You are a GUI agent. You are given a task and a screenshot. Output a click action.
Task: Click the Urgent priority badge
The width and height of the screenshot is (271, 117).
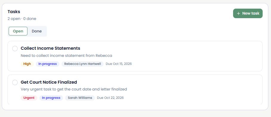[29, 98]
